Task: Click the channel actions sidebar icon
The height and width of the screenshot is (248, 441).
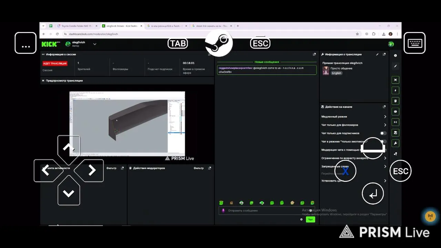Action: click(395, 133)
